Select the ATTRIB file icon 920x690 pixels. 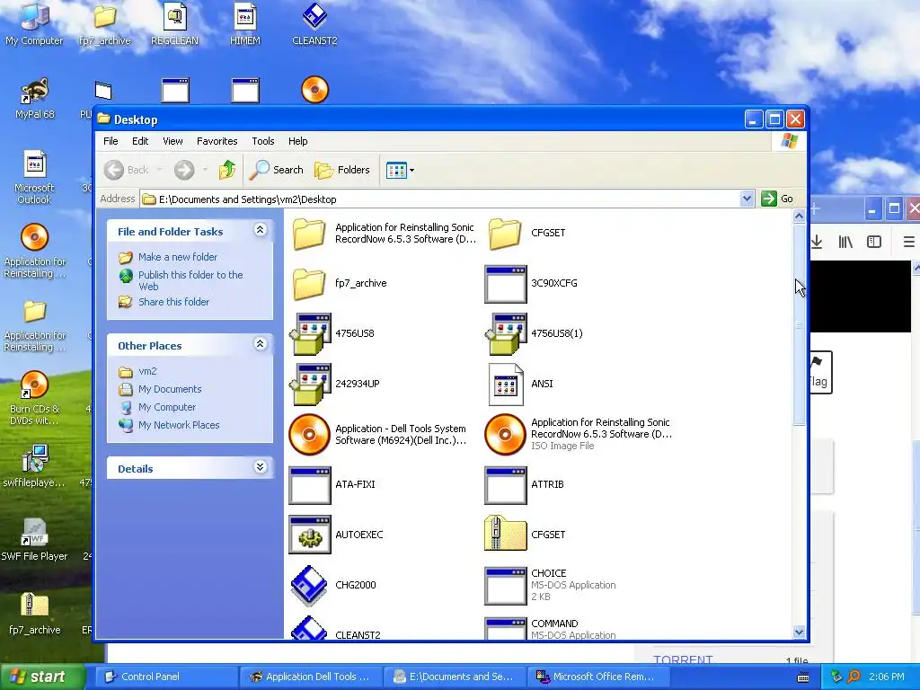(505, 484)
